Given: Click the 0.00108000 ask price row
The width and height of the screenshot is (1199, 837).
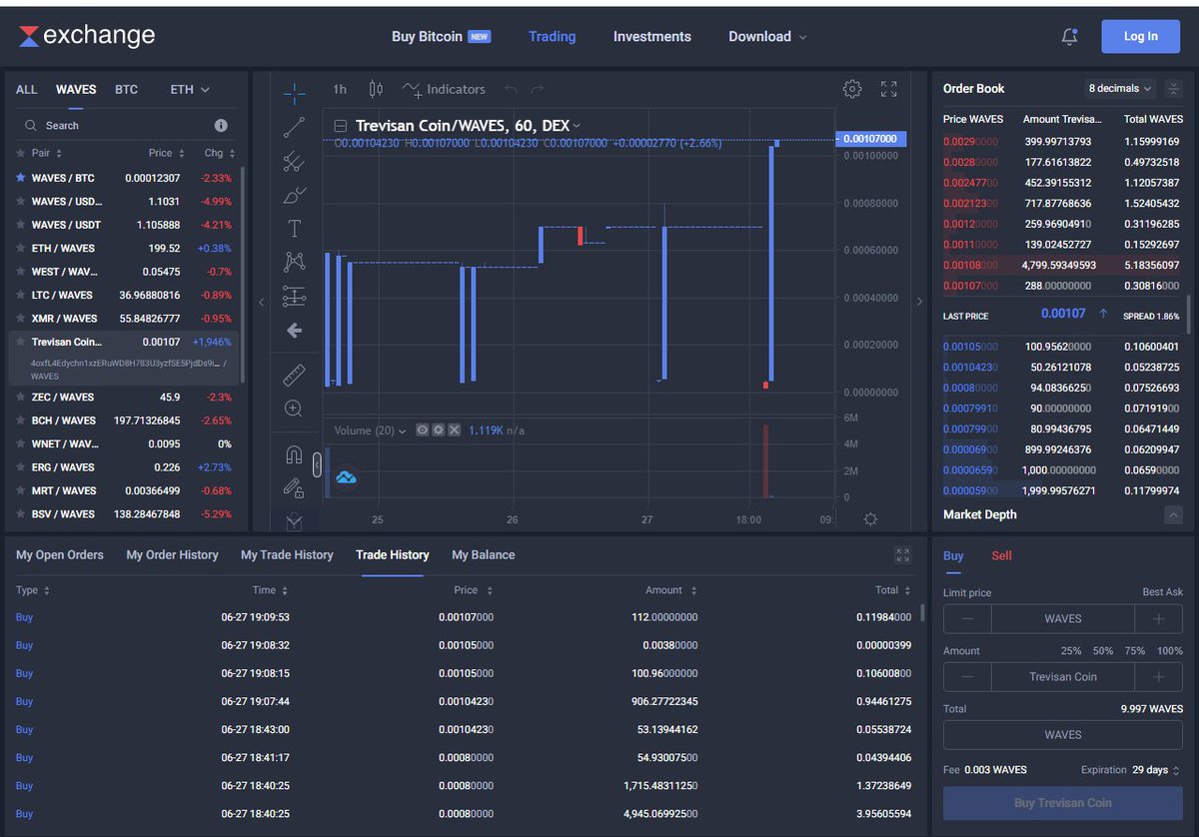Looking at the screenshot, I should [1062, 265].
